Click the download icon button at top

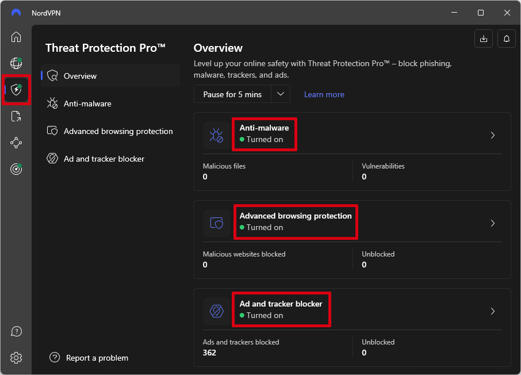pos(484,39)
